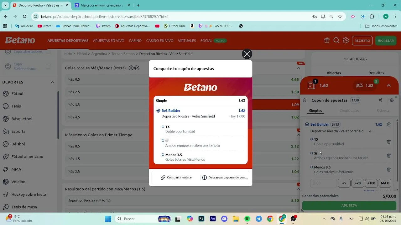The width and height of the screenshot is (401, 225).
Task: Add +100 to stake
Action: (x=371, y=183)
